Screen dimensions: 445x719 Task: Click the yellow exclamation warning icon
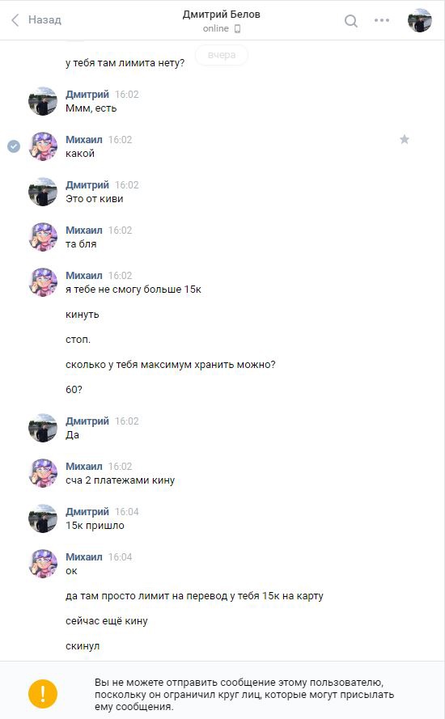(x=43, y=694)
